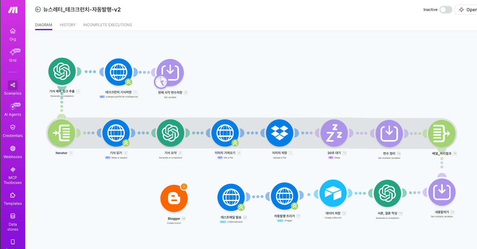Click the /category/artificial-intelligence/ path text
477x249 pixels.
pos(122,97)
